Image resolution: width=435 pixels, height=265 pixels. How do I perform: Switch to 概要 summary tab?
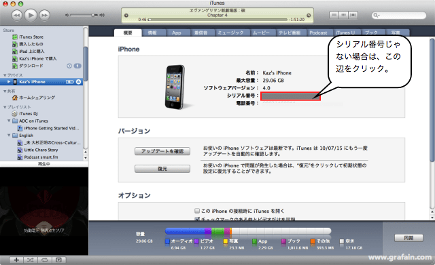click(128, 33)
